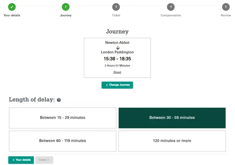Screen dimensions: 235x165
Task: Click the Review step label
Action: click(x=226, y=15)
